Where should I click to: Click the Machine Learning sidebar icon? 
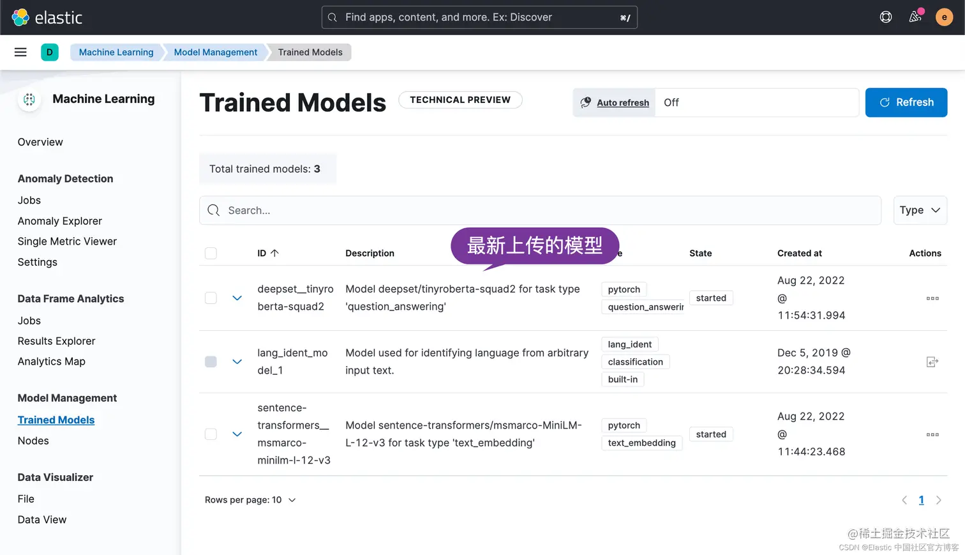29,99
